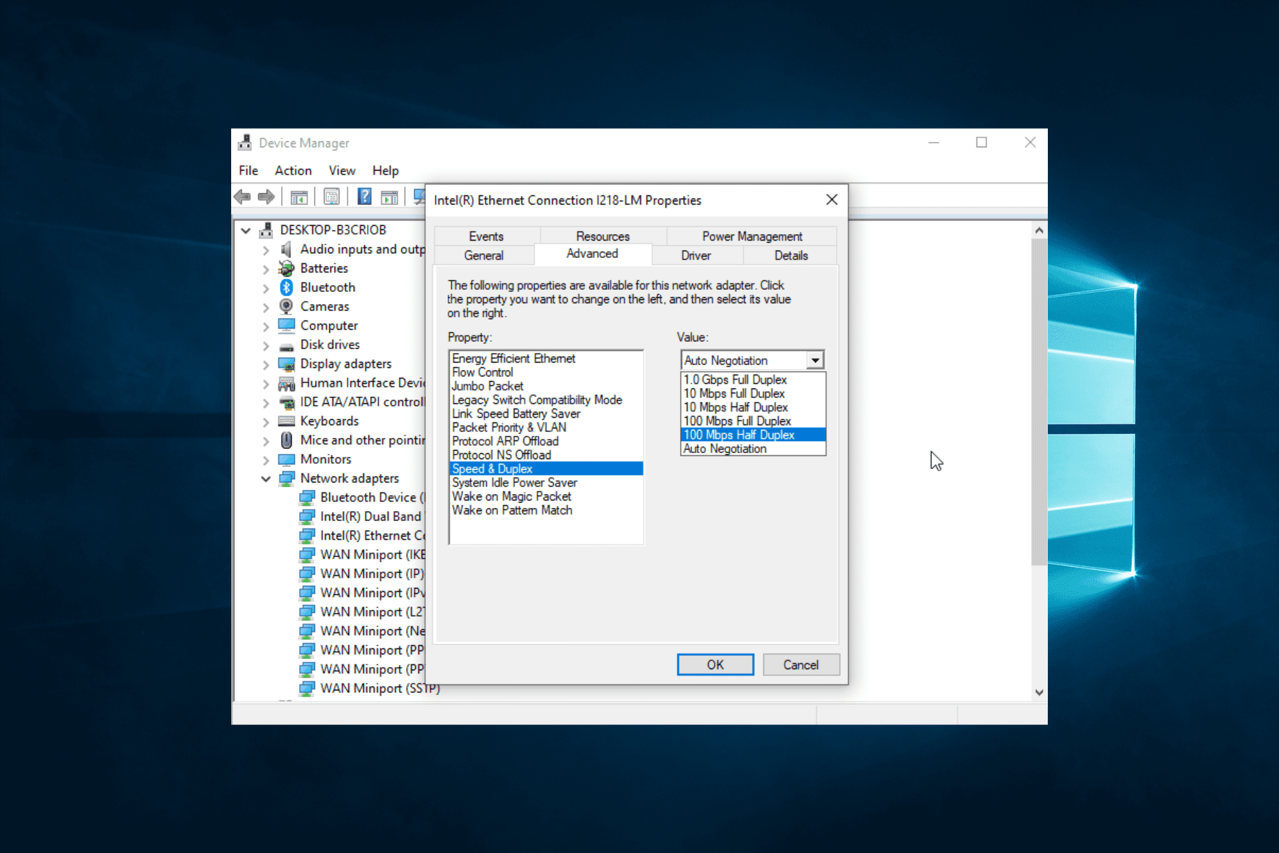The width and height of the screenshot is (1279, 853).
Task: Select 10 Mbps Full Duplex value
Action: [x=753, y=393]
